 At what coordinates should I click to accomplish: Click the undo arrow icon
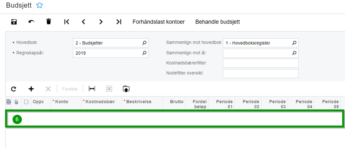[31, 22]
